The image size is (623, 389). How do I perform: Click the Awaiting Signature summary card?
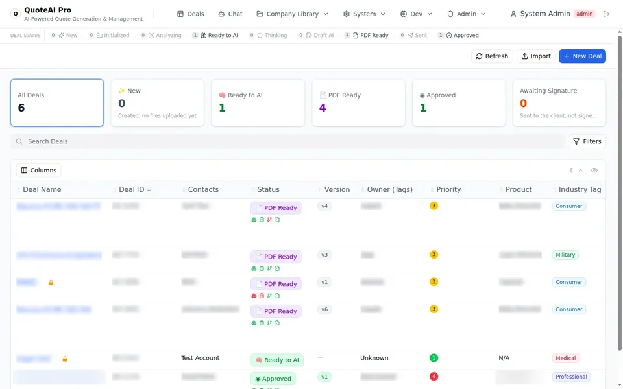click(x=559, y=103)
